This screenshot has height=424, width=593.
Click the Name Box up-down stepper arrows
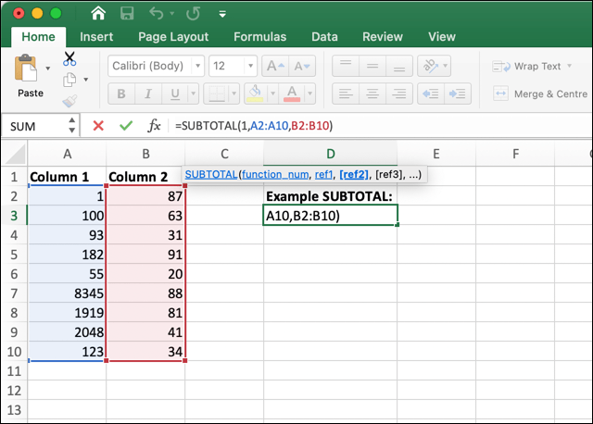coord(72,126)
